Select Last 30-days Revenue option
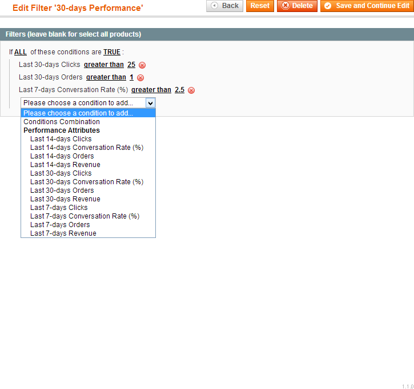The image size is (414, 389). pos(88,199)
